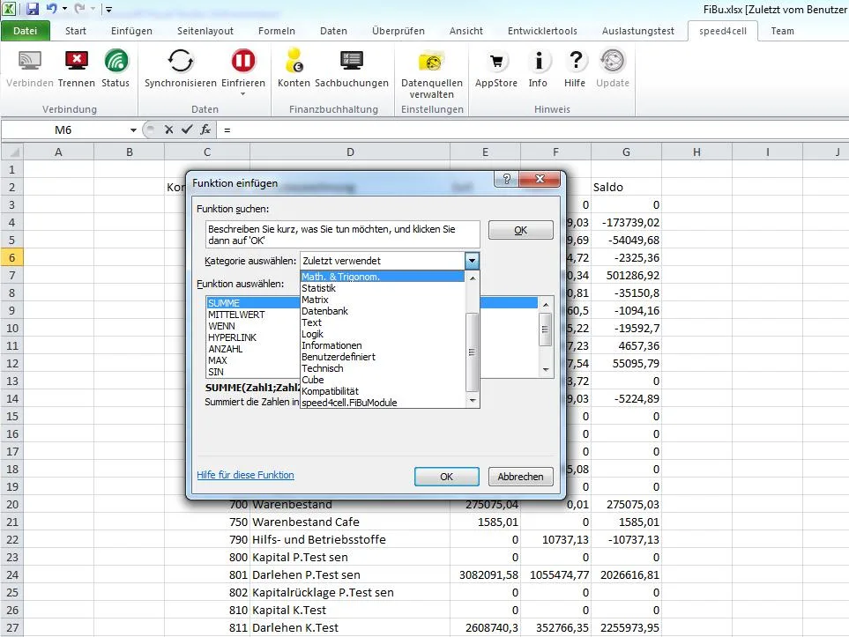Choose the Kompatibilität category
This screenshot has height=637, width=849.
pyautogui.click(x=383, y=391)
